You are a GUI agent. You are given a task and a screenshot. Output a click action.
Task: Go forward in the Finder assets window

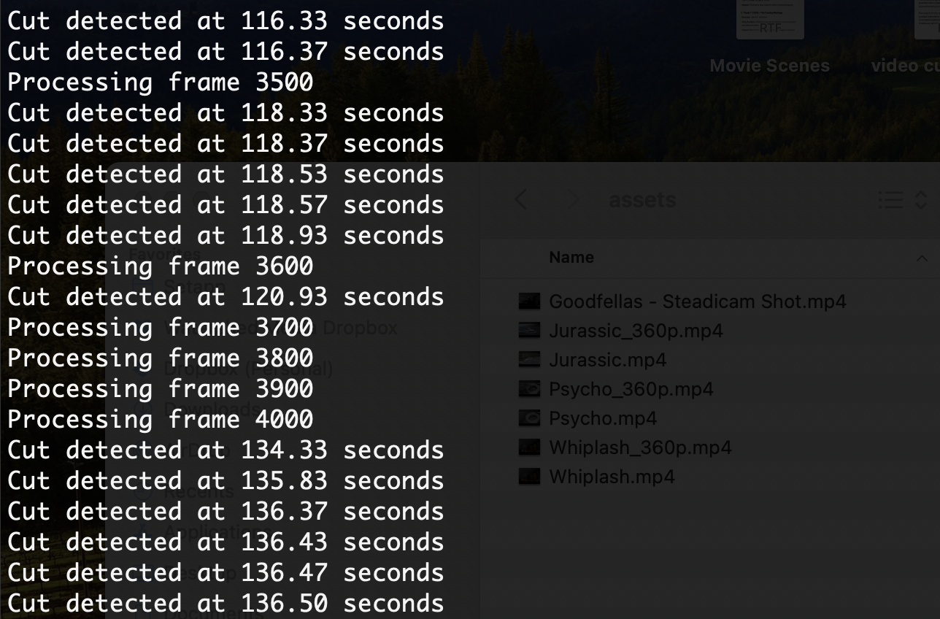[x=574, y=199]
